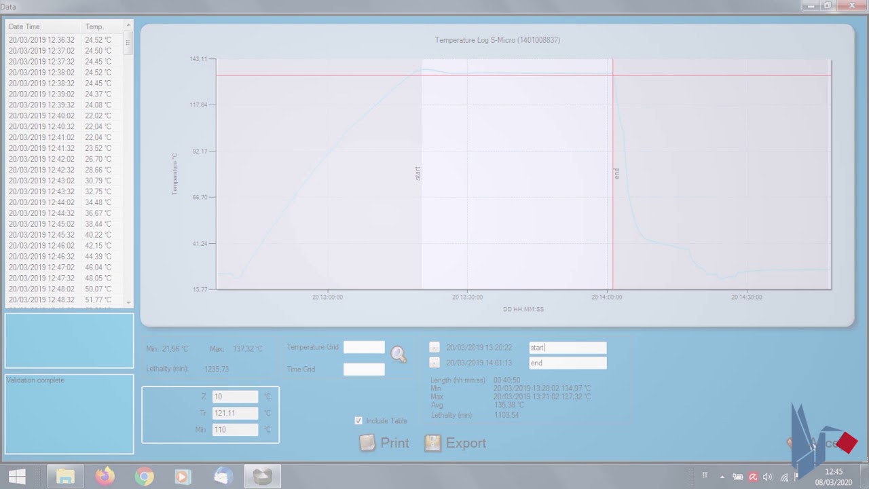Click the magnifier zoom icon beside Temperature Grid

tap(399, 355)
